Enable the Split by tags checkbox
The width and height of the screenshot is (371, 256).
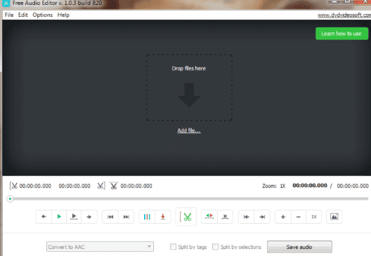point(173,247)
